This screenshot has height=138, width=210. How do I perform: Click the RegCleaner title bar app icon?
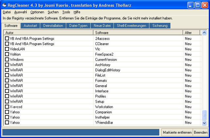pyautogui.click(x=4, y=5)
